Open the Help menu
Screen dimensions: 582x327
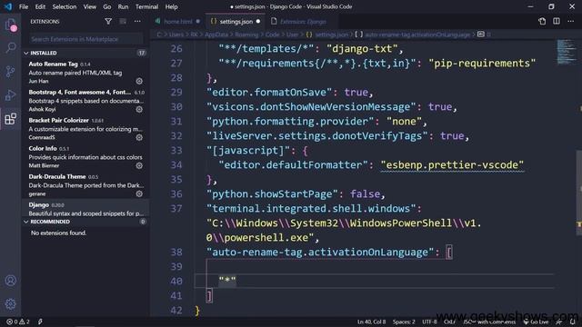tap(171, 6)
